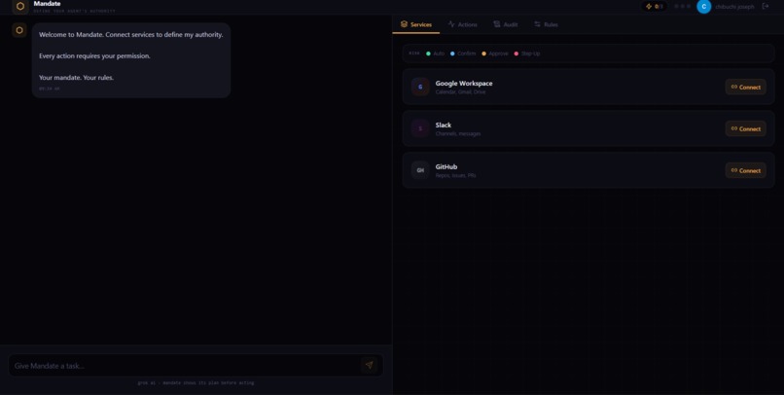Click the Step-Up risk legend label

tap(530, 54)
